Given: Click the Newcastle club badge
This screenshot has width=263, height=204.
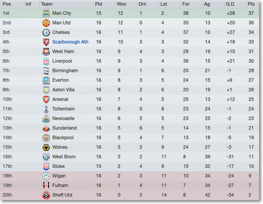Looking at the screenshot, I should [46, 118].
